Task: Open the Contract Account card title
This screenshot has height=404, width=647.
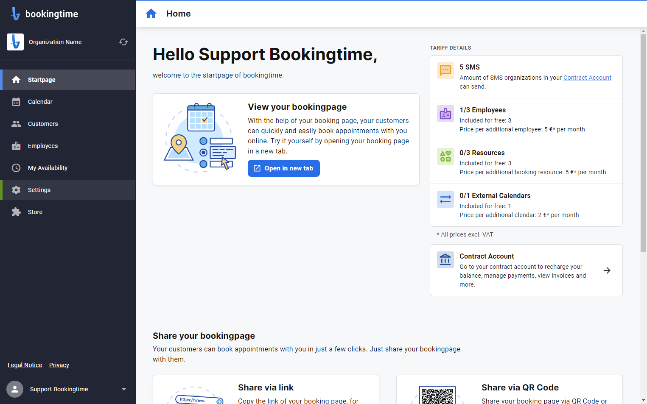Action: (487, 256)
